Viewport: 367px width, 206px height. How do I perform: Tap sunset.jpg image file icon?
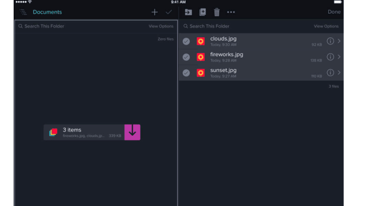(201, 73)
